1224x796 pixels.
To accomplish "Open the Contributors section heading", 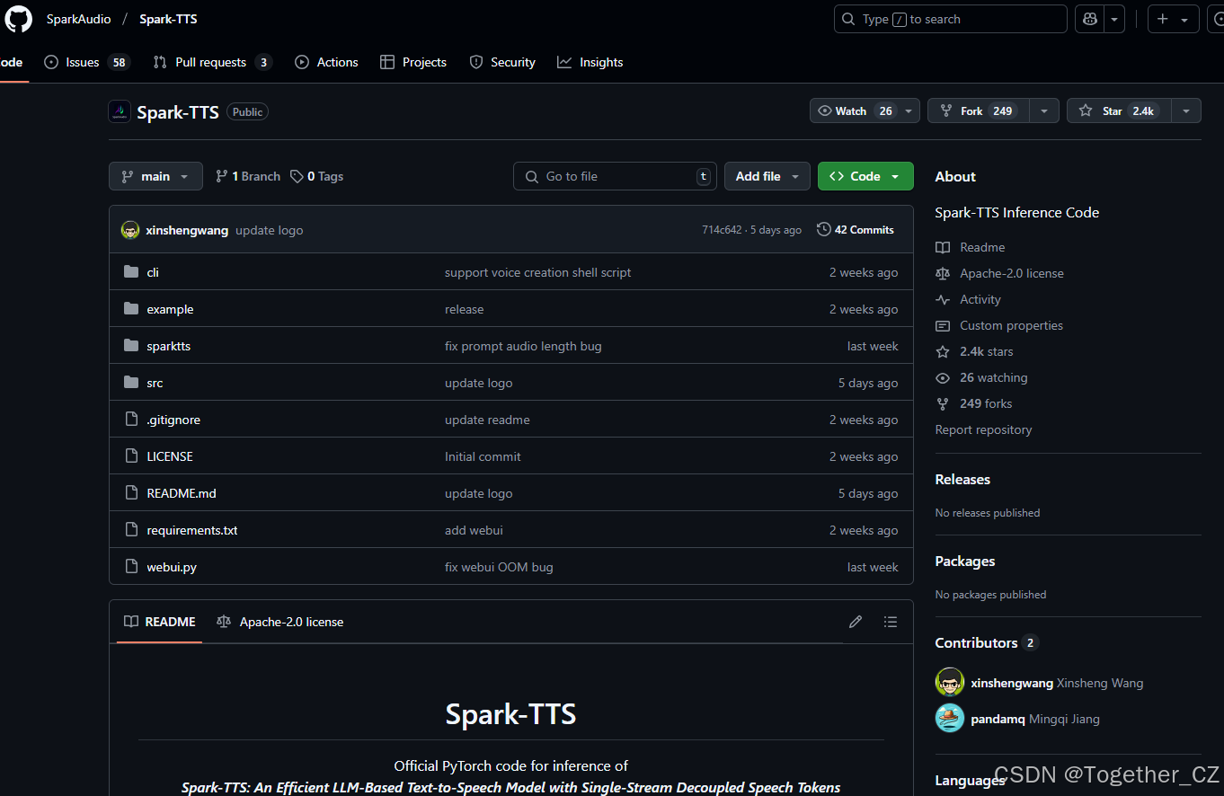I will [x=986, y=642].
